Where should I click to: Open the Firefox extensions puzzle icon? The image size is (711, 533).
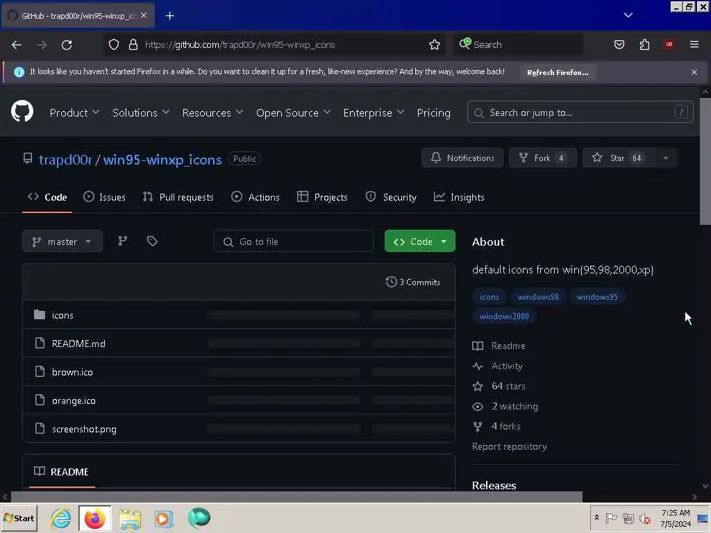click(644, 44)
